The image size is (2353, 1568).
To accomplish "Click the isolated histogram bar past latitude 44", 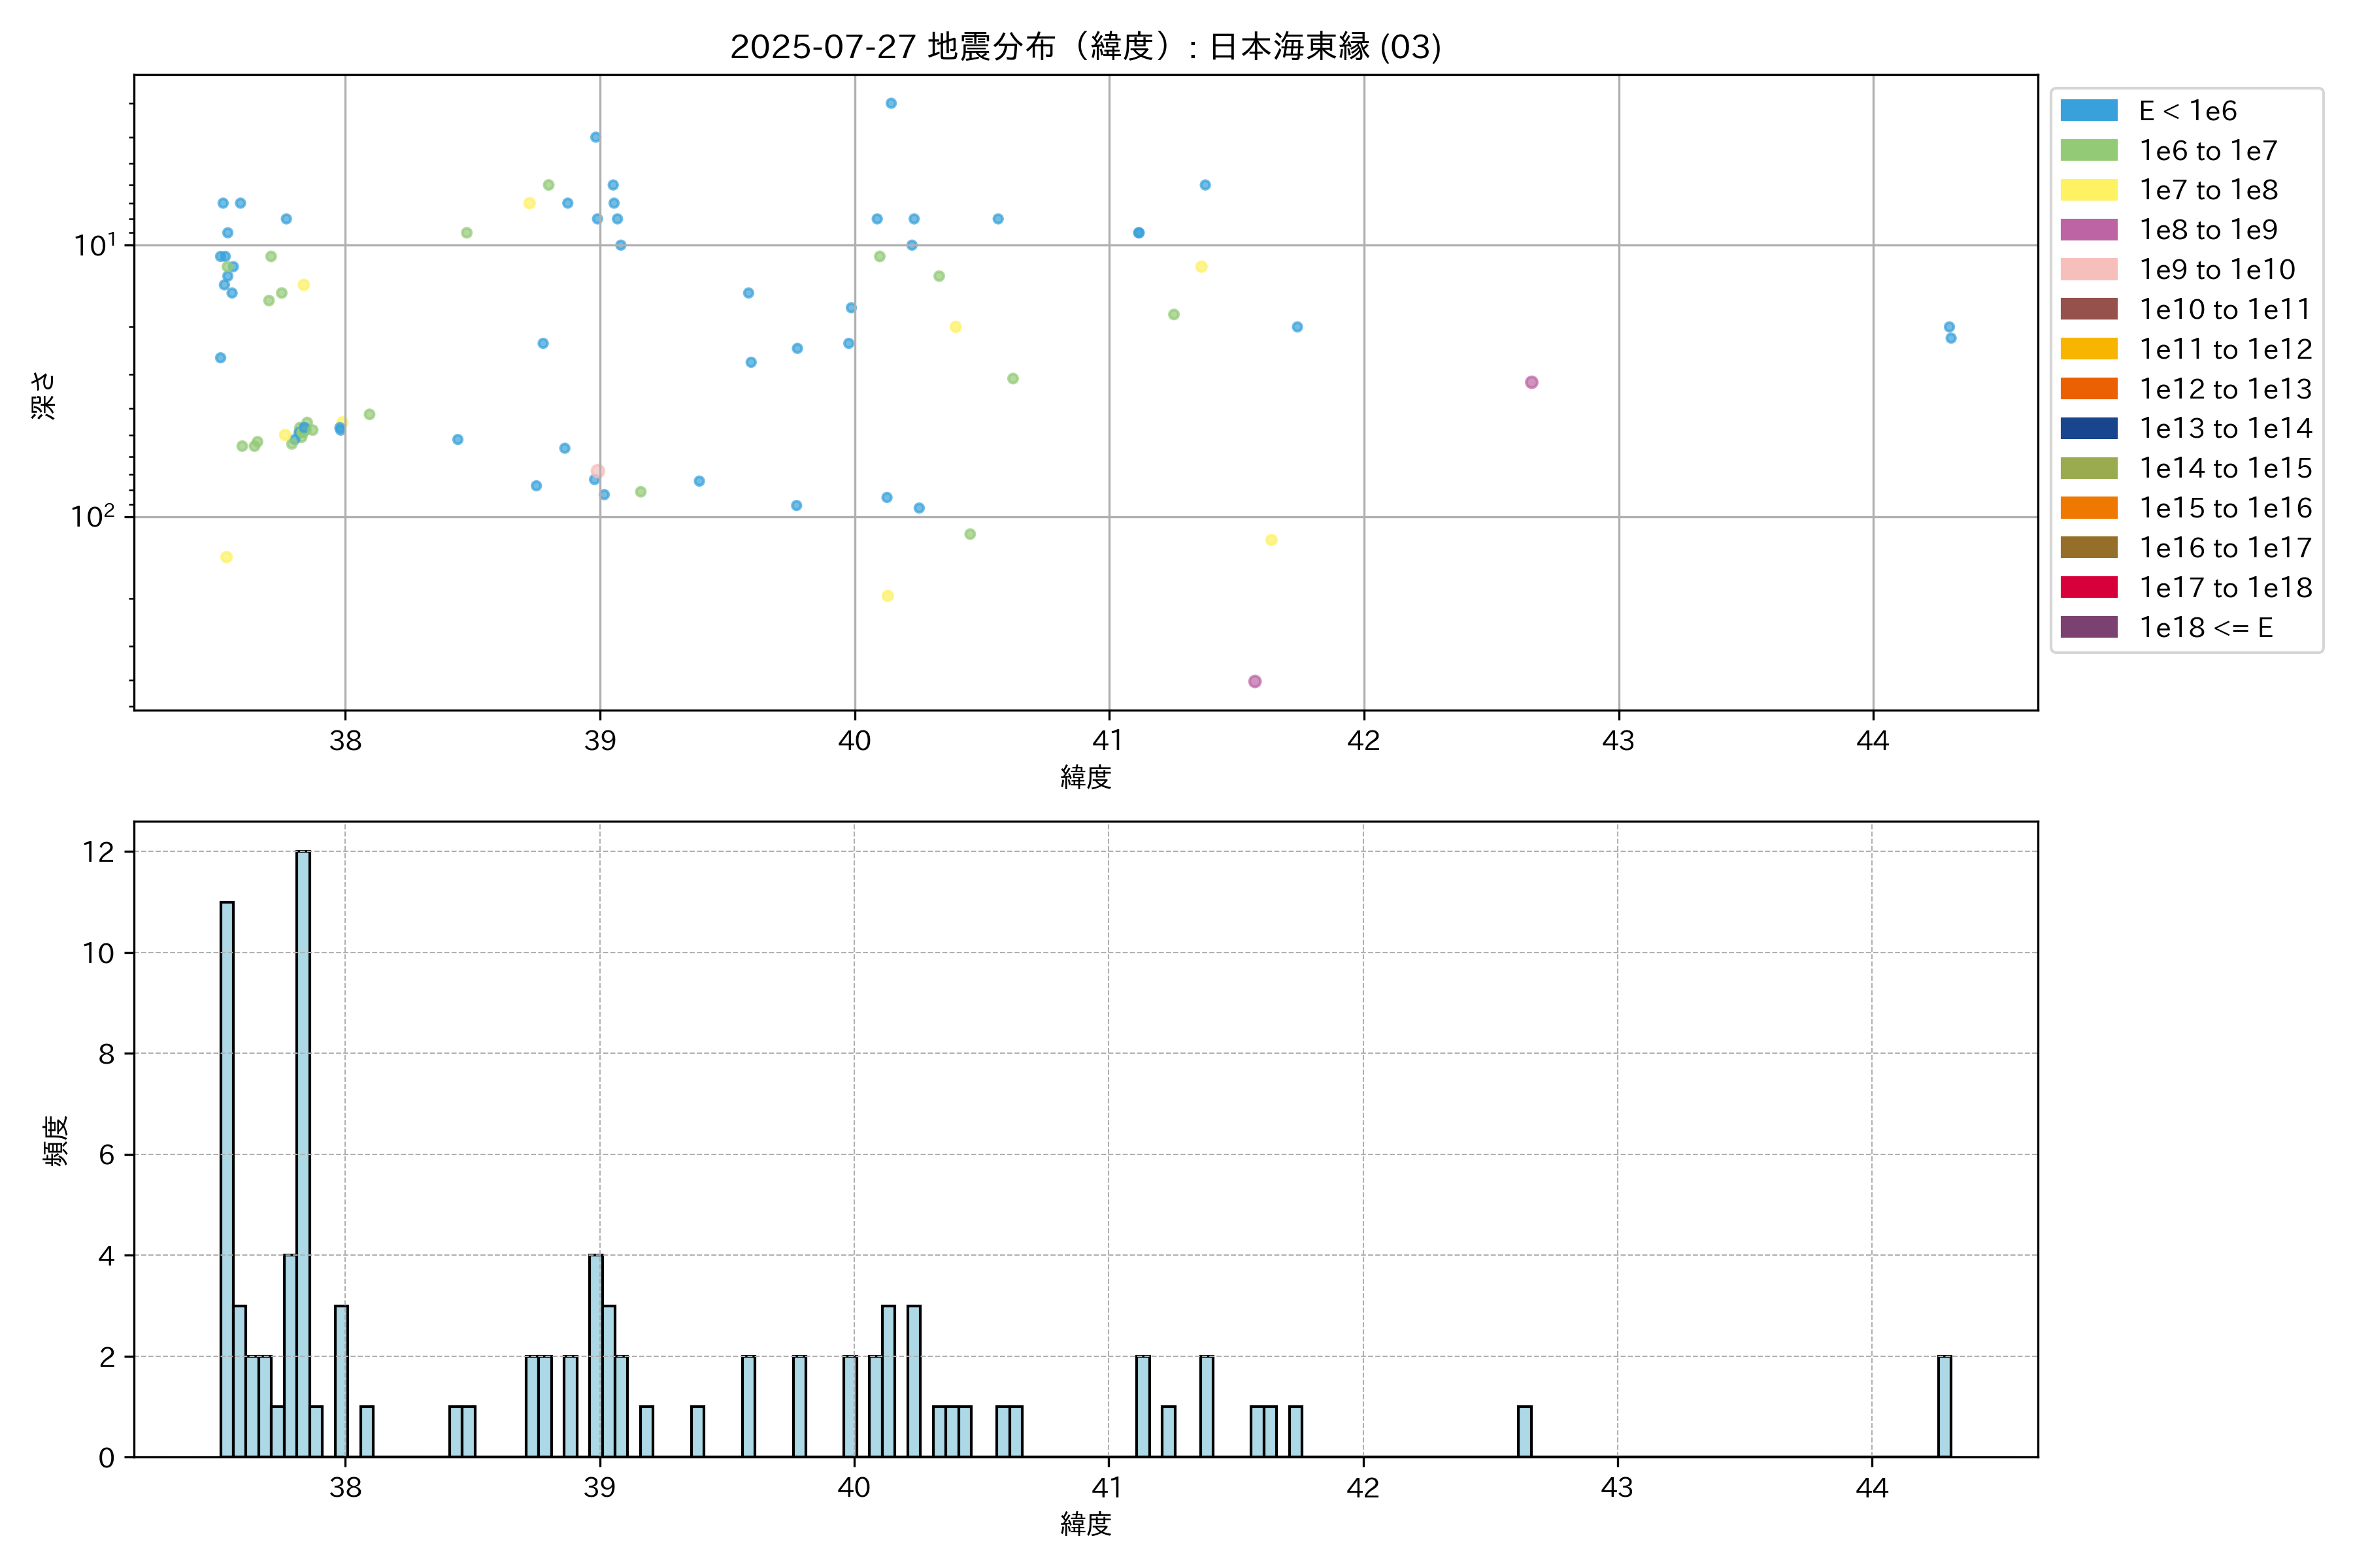I will click(1944, 1406).
